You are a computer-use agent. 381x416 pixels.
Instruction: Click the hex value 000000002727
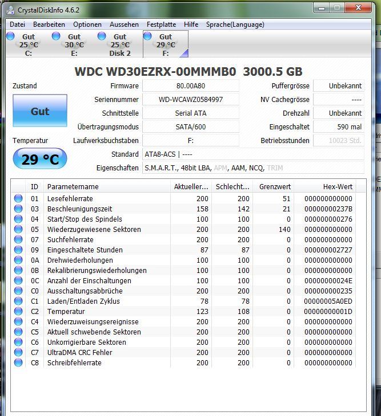pos(328,250)
